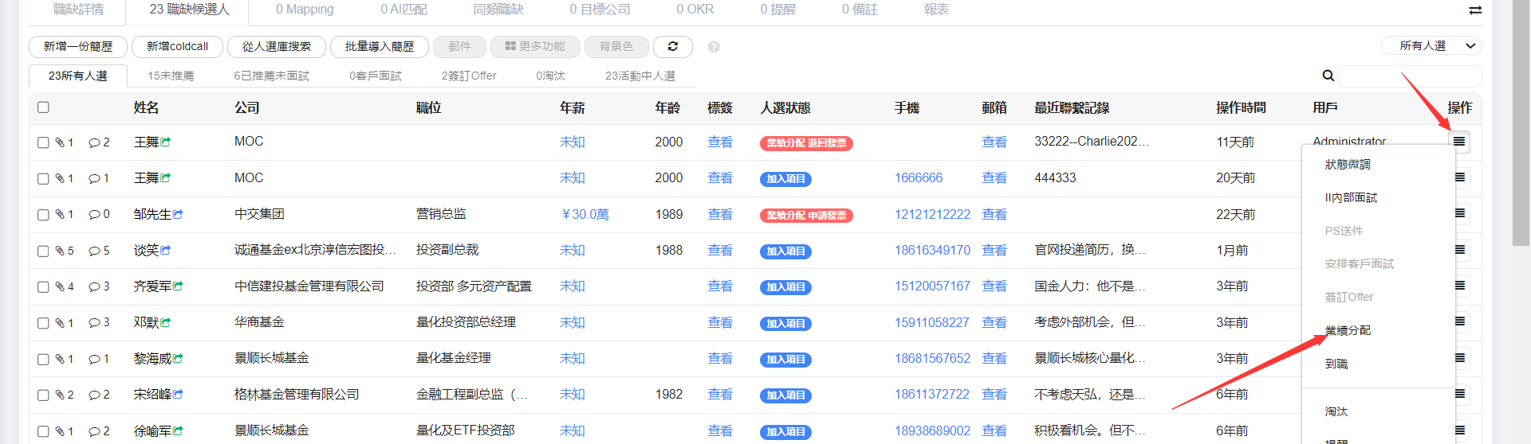The image size is (1531, 444).
Task: Select 業績分配 from the context menu
Action: point(1348,330)
